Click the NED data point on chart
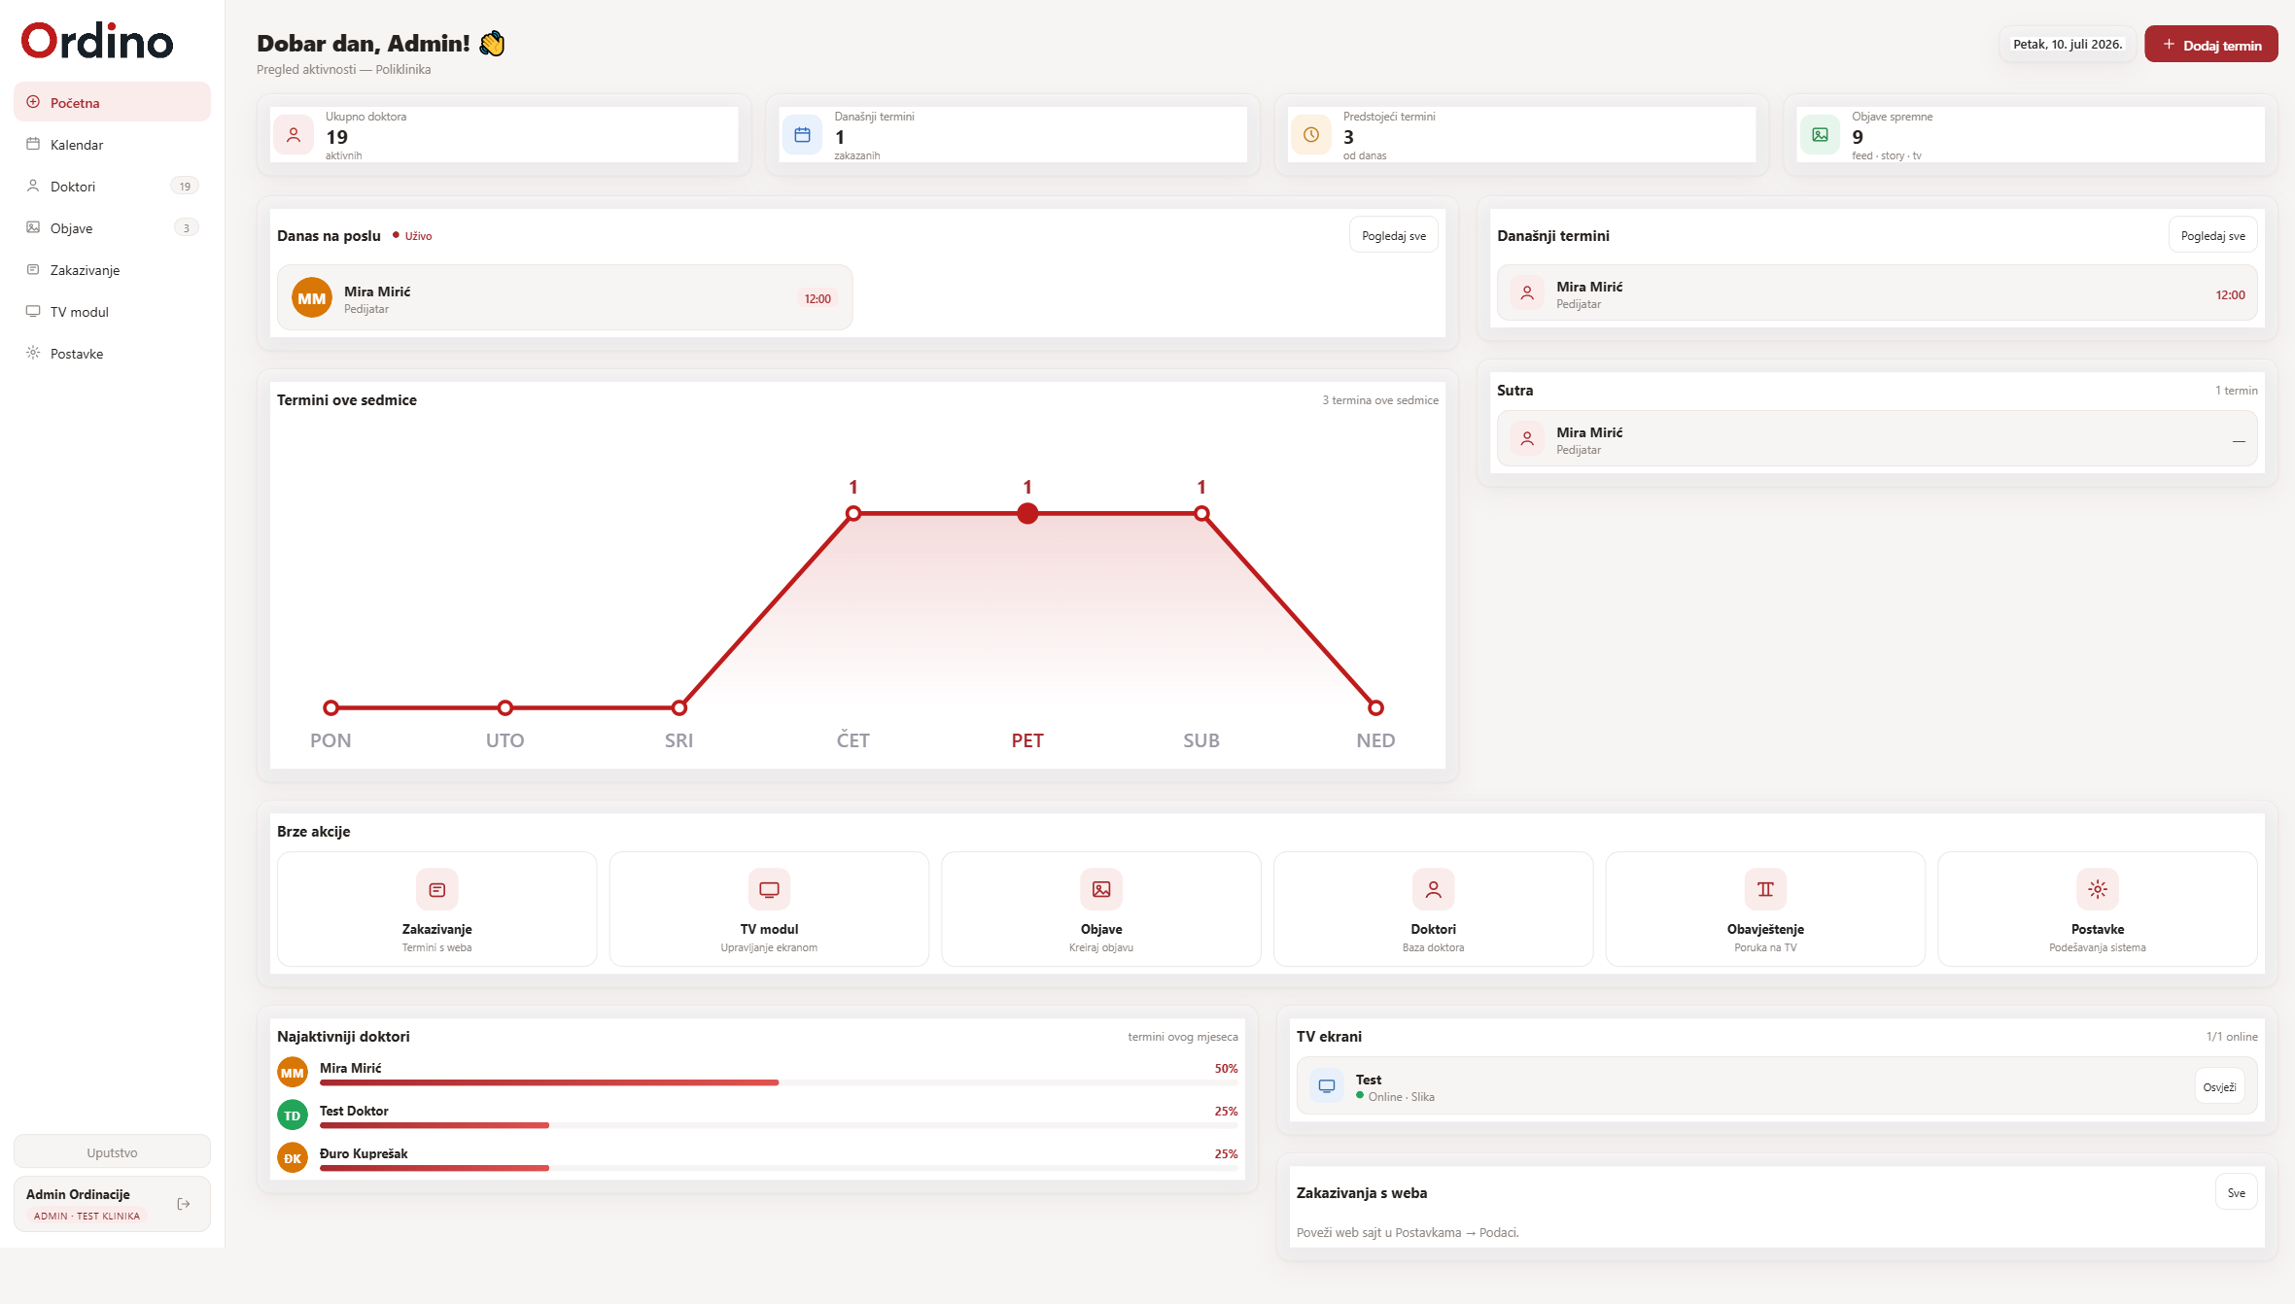Screen dimensions: 2295x1304 pos(1375,707)
